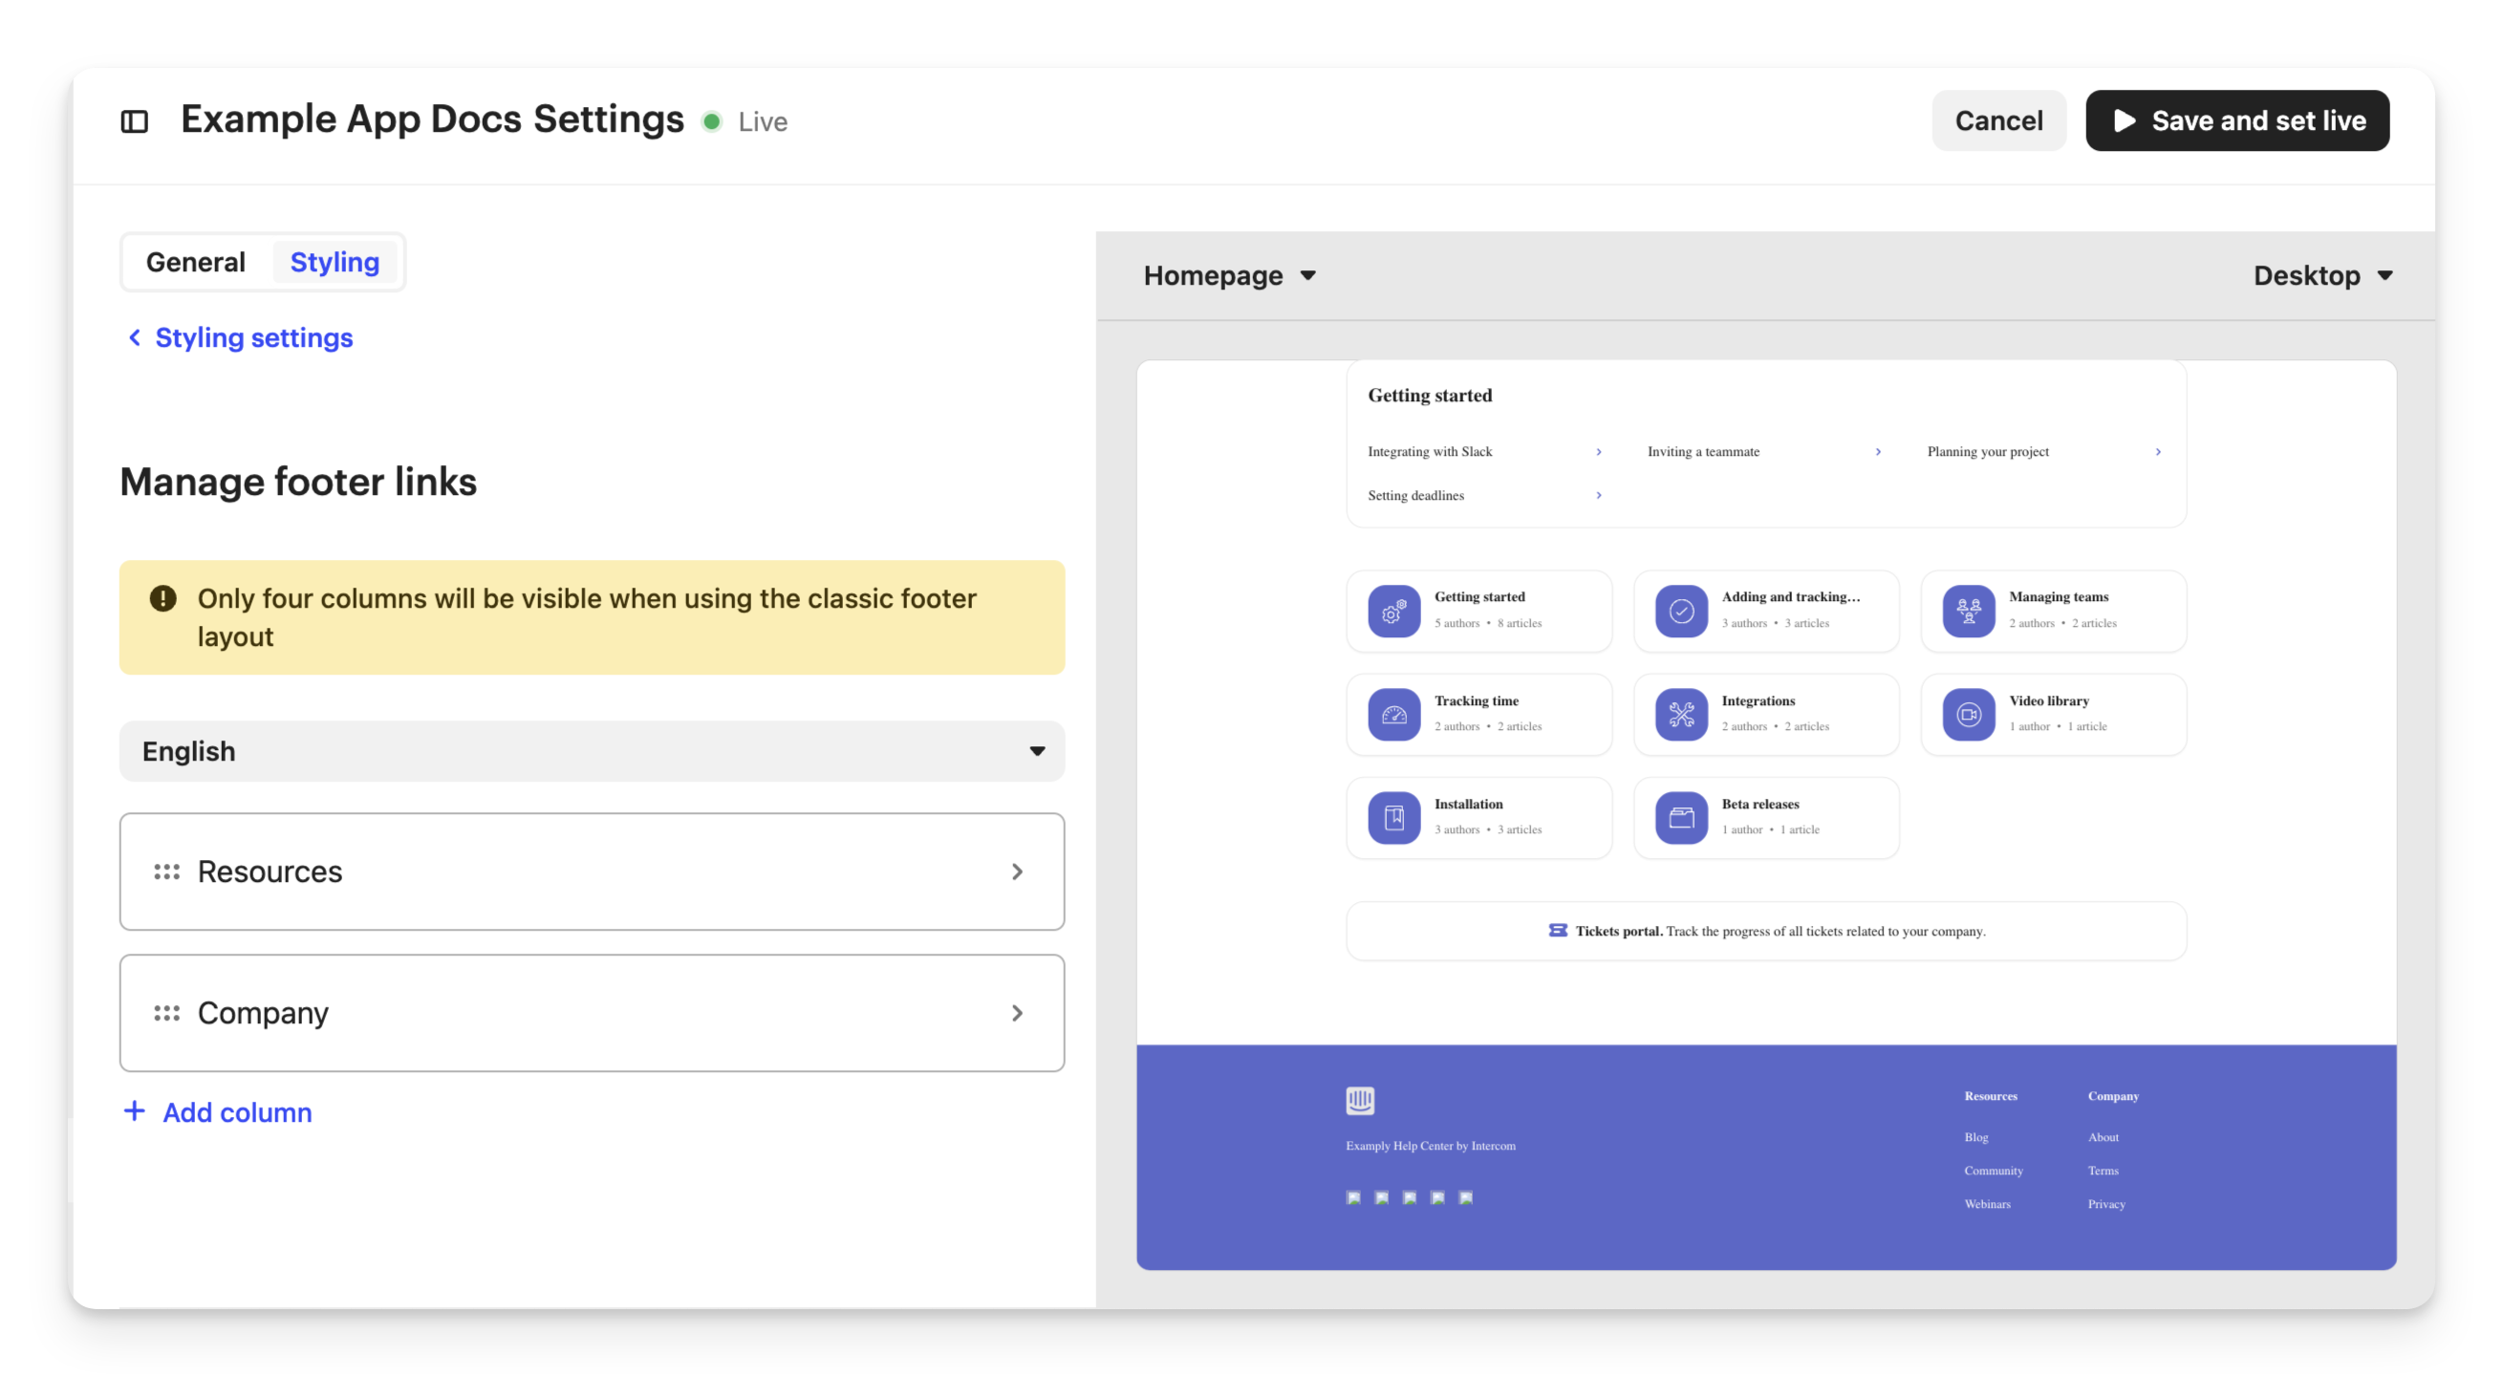The image size is (2503, 1377).
Task: Switch to the General tab
Action: [195, 263]
